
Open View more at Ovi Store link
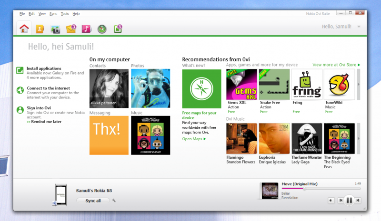[336, 65]
